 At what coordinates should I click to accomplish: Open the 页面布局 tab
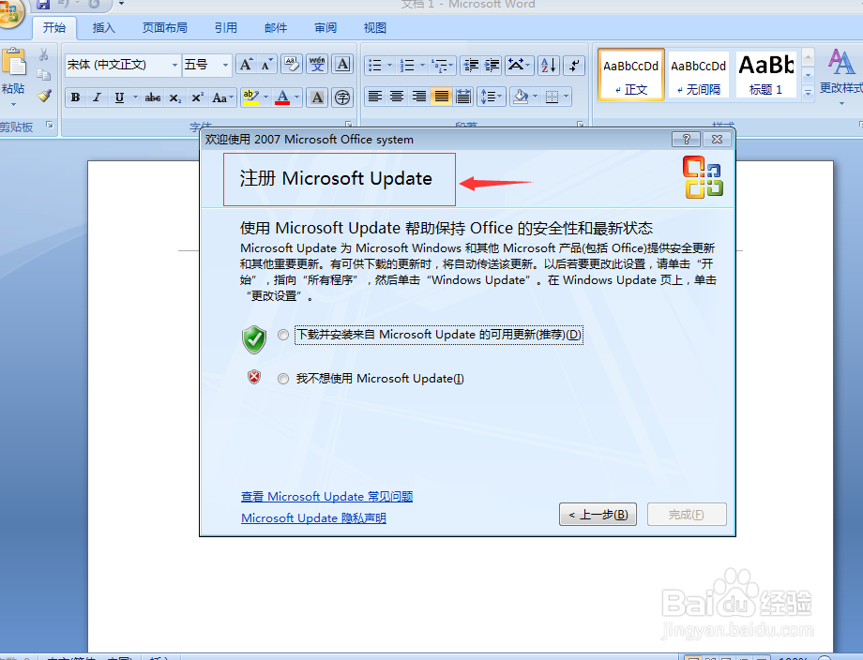point(164,27)
